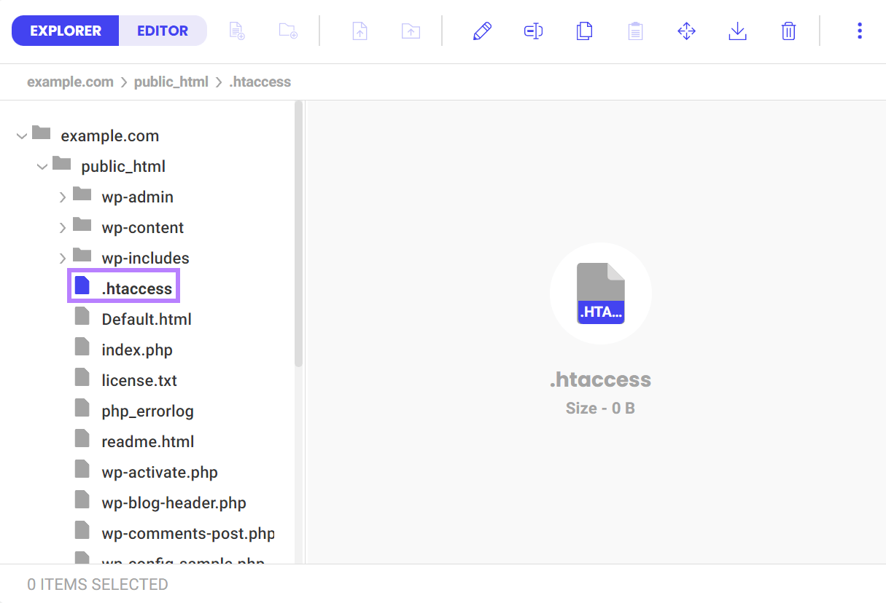Delete the file using the Trash icon
The height and width of the screenshot is (603, 886).
[788, 31]
